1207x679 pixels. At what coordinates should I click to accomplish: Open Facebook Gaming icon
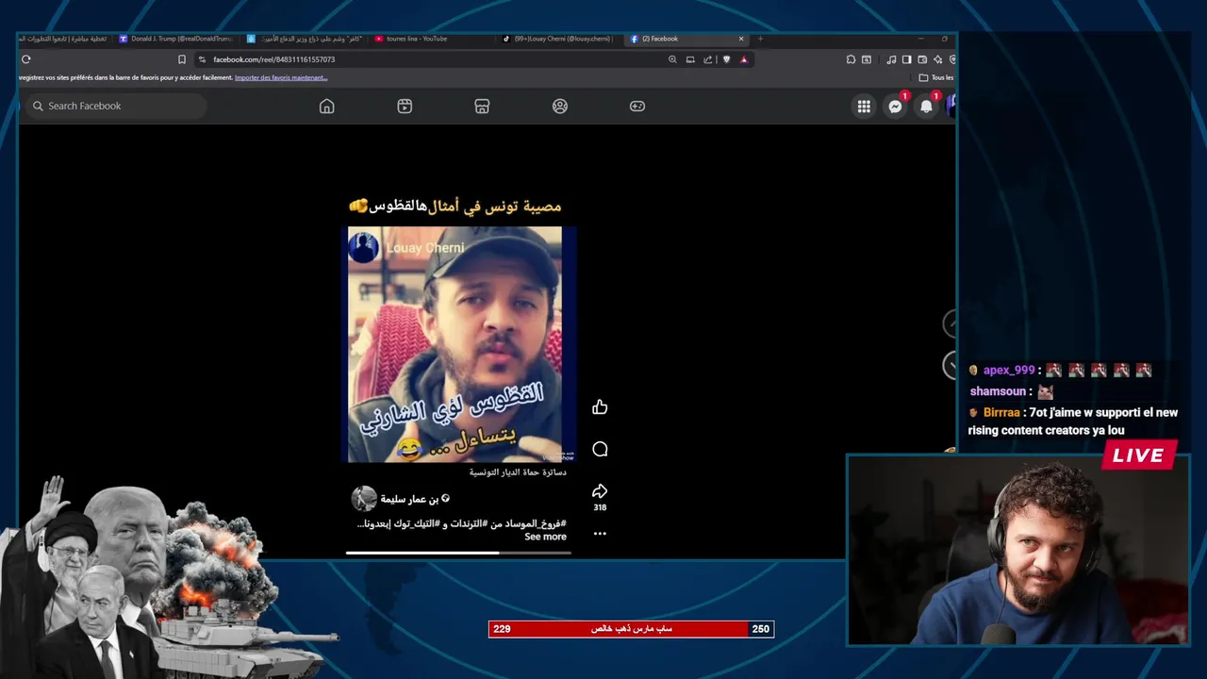tap(637, 107)
